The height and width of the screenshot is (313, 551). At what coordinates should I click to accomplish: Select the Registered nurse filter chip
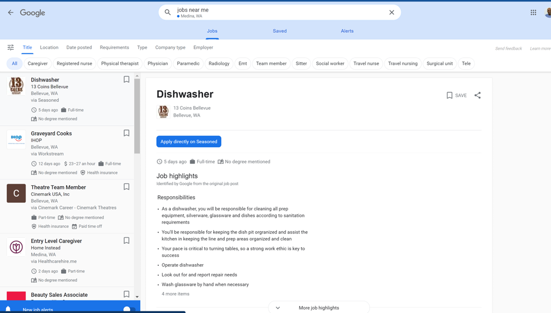tap(74, 63)
